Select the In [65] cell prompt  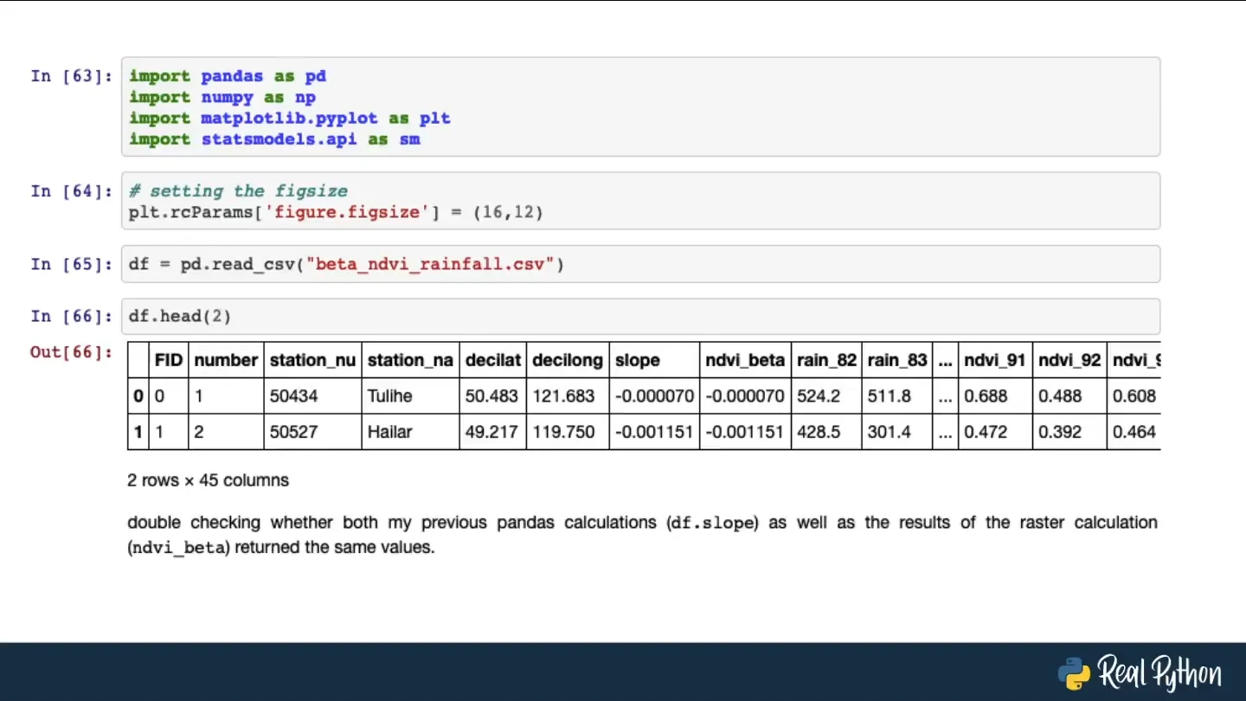pos(71,264)
